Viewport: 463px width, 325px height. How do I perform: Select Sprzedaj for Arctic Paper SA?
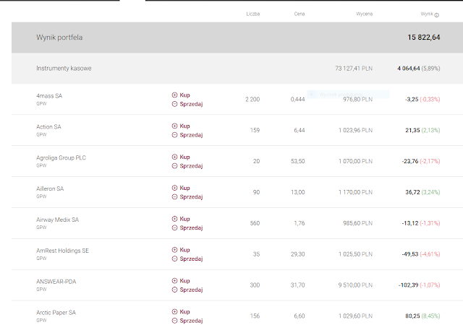click(191, 321)
